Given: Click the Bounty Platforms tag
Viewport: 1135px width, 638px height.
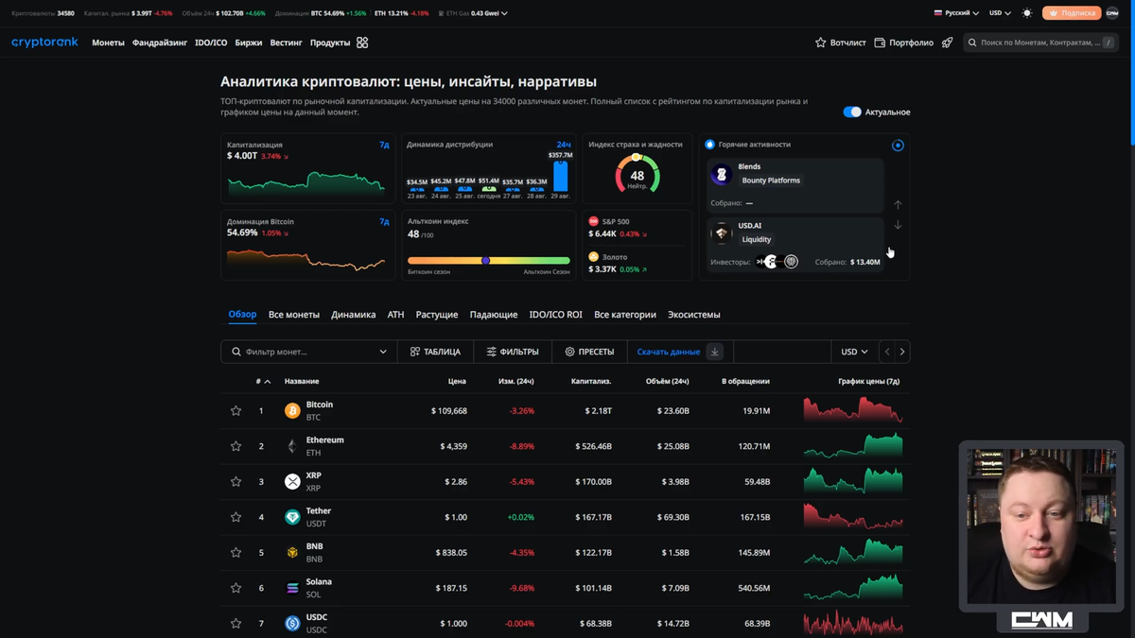Looking at the screenshot, I should [x=771, y=181].
